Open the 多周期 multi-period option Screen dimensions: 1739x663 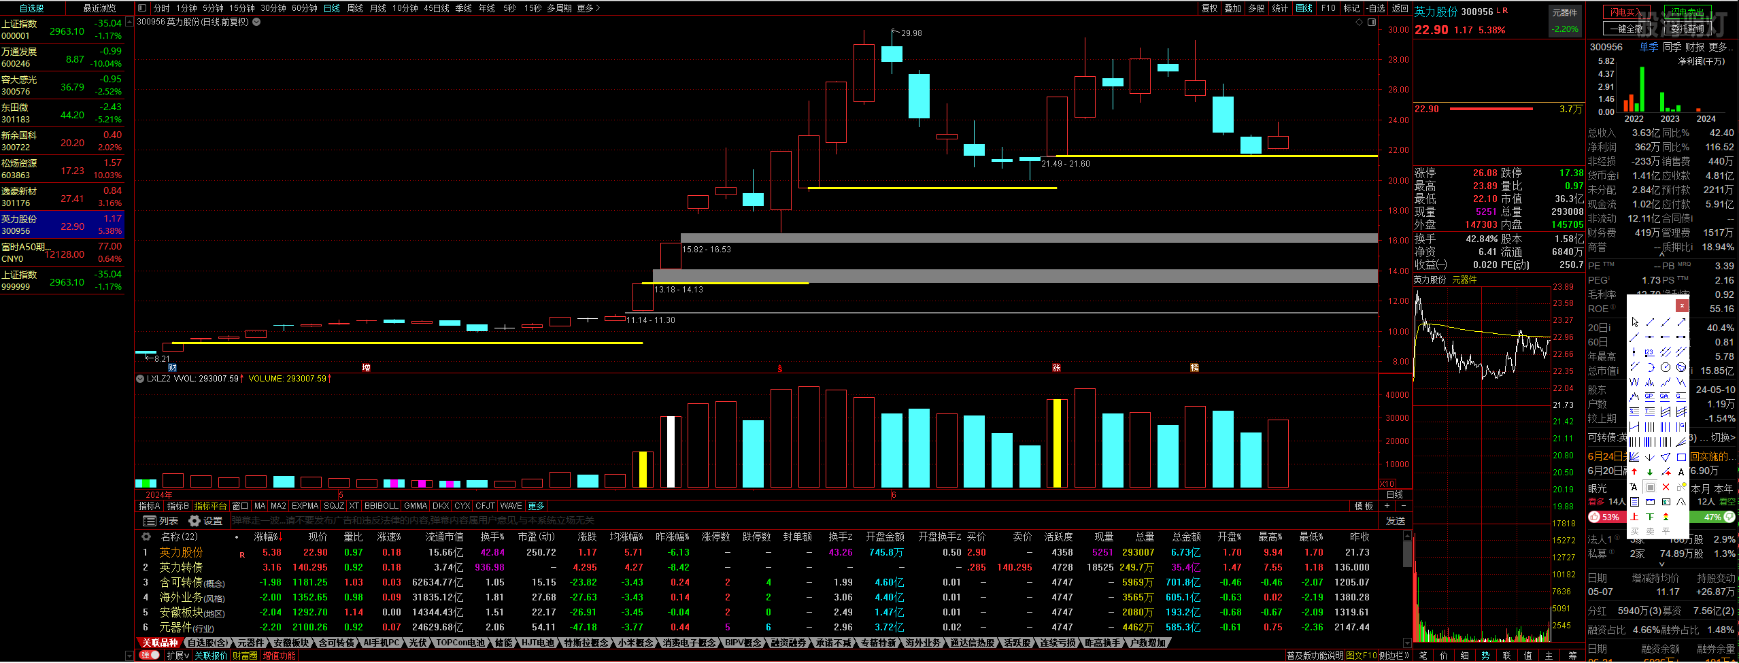pos(559,8)
